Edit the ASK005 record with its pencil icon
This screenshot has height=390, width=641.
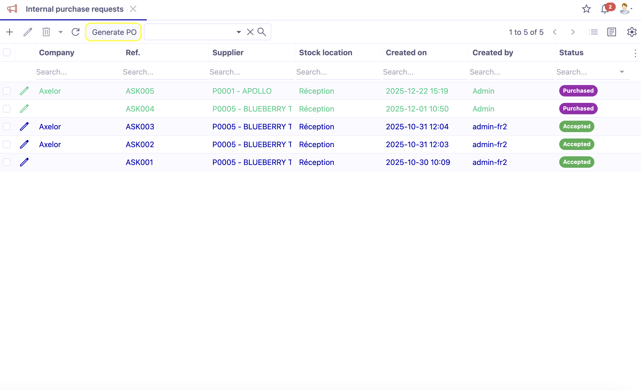click(x=24, y=91)
